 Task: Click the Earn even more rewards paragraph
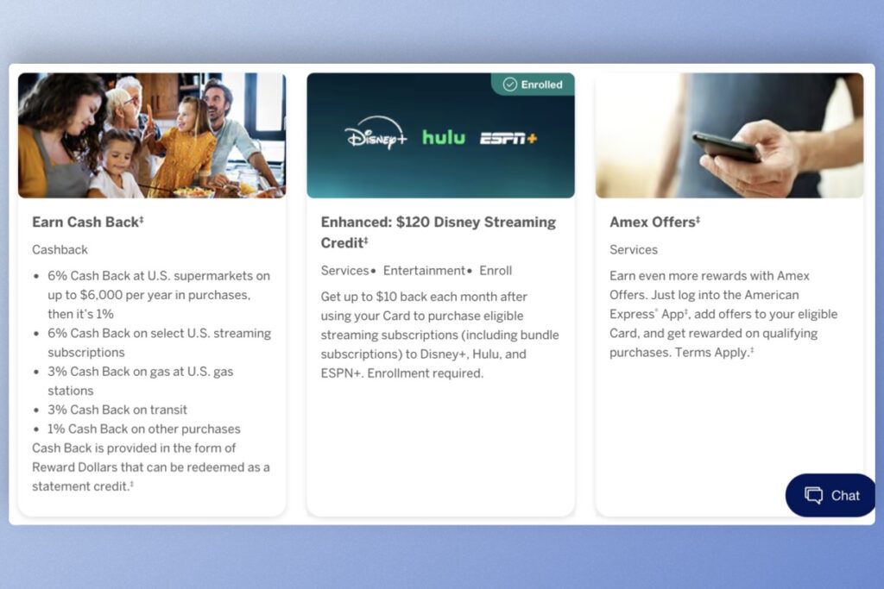(723, 314)
